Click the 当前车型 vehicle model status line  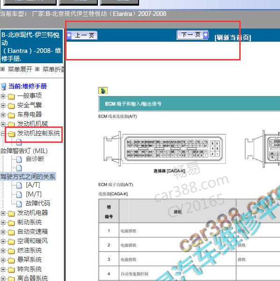point(83,14)
